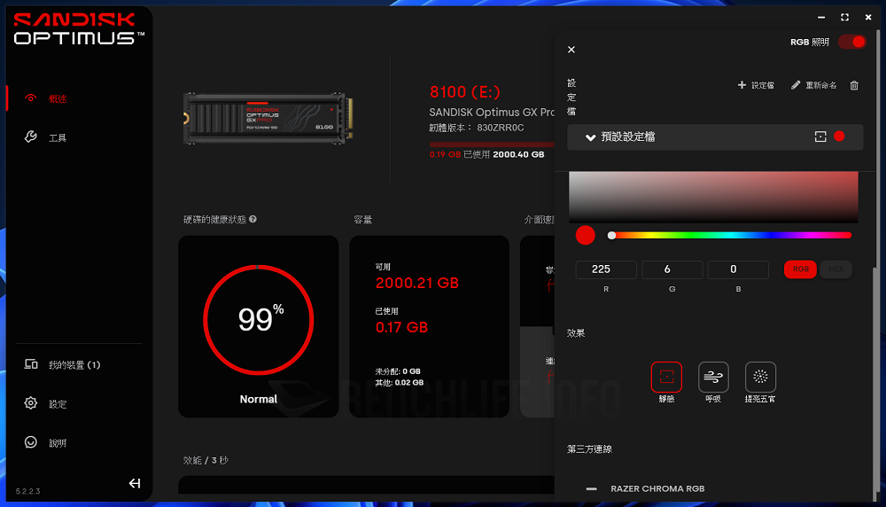Pick a shade in the color gradient area
Viewport: 886px width, 507px height.
(713, 197)
